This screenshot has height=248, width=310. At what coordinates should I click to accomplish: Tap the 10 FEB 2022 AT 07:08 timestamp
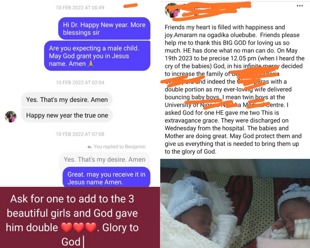[x=80, y=134]
